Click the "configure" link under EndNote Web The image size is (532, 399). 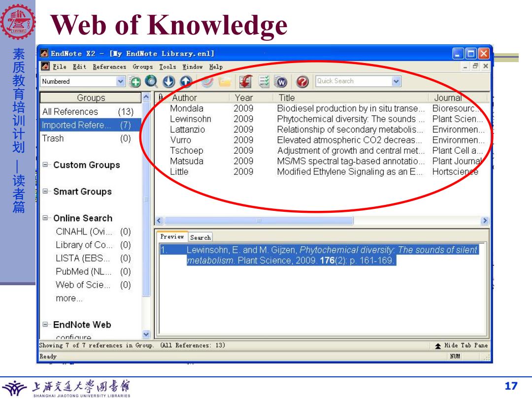tap(73, 336)
